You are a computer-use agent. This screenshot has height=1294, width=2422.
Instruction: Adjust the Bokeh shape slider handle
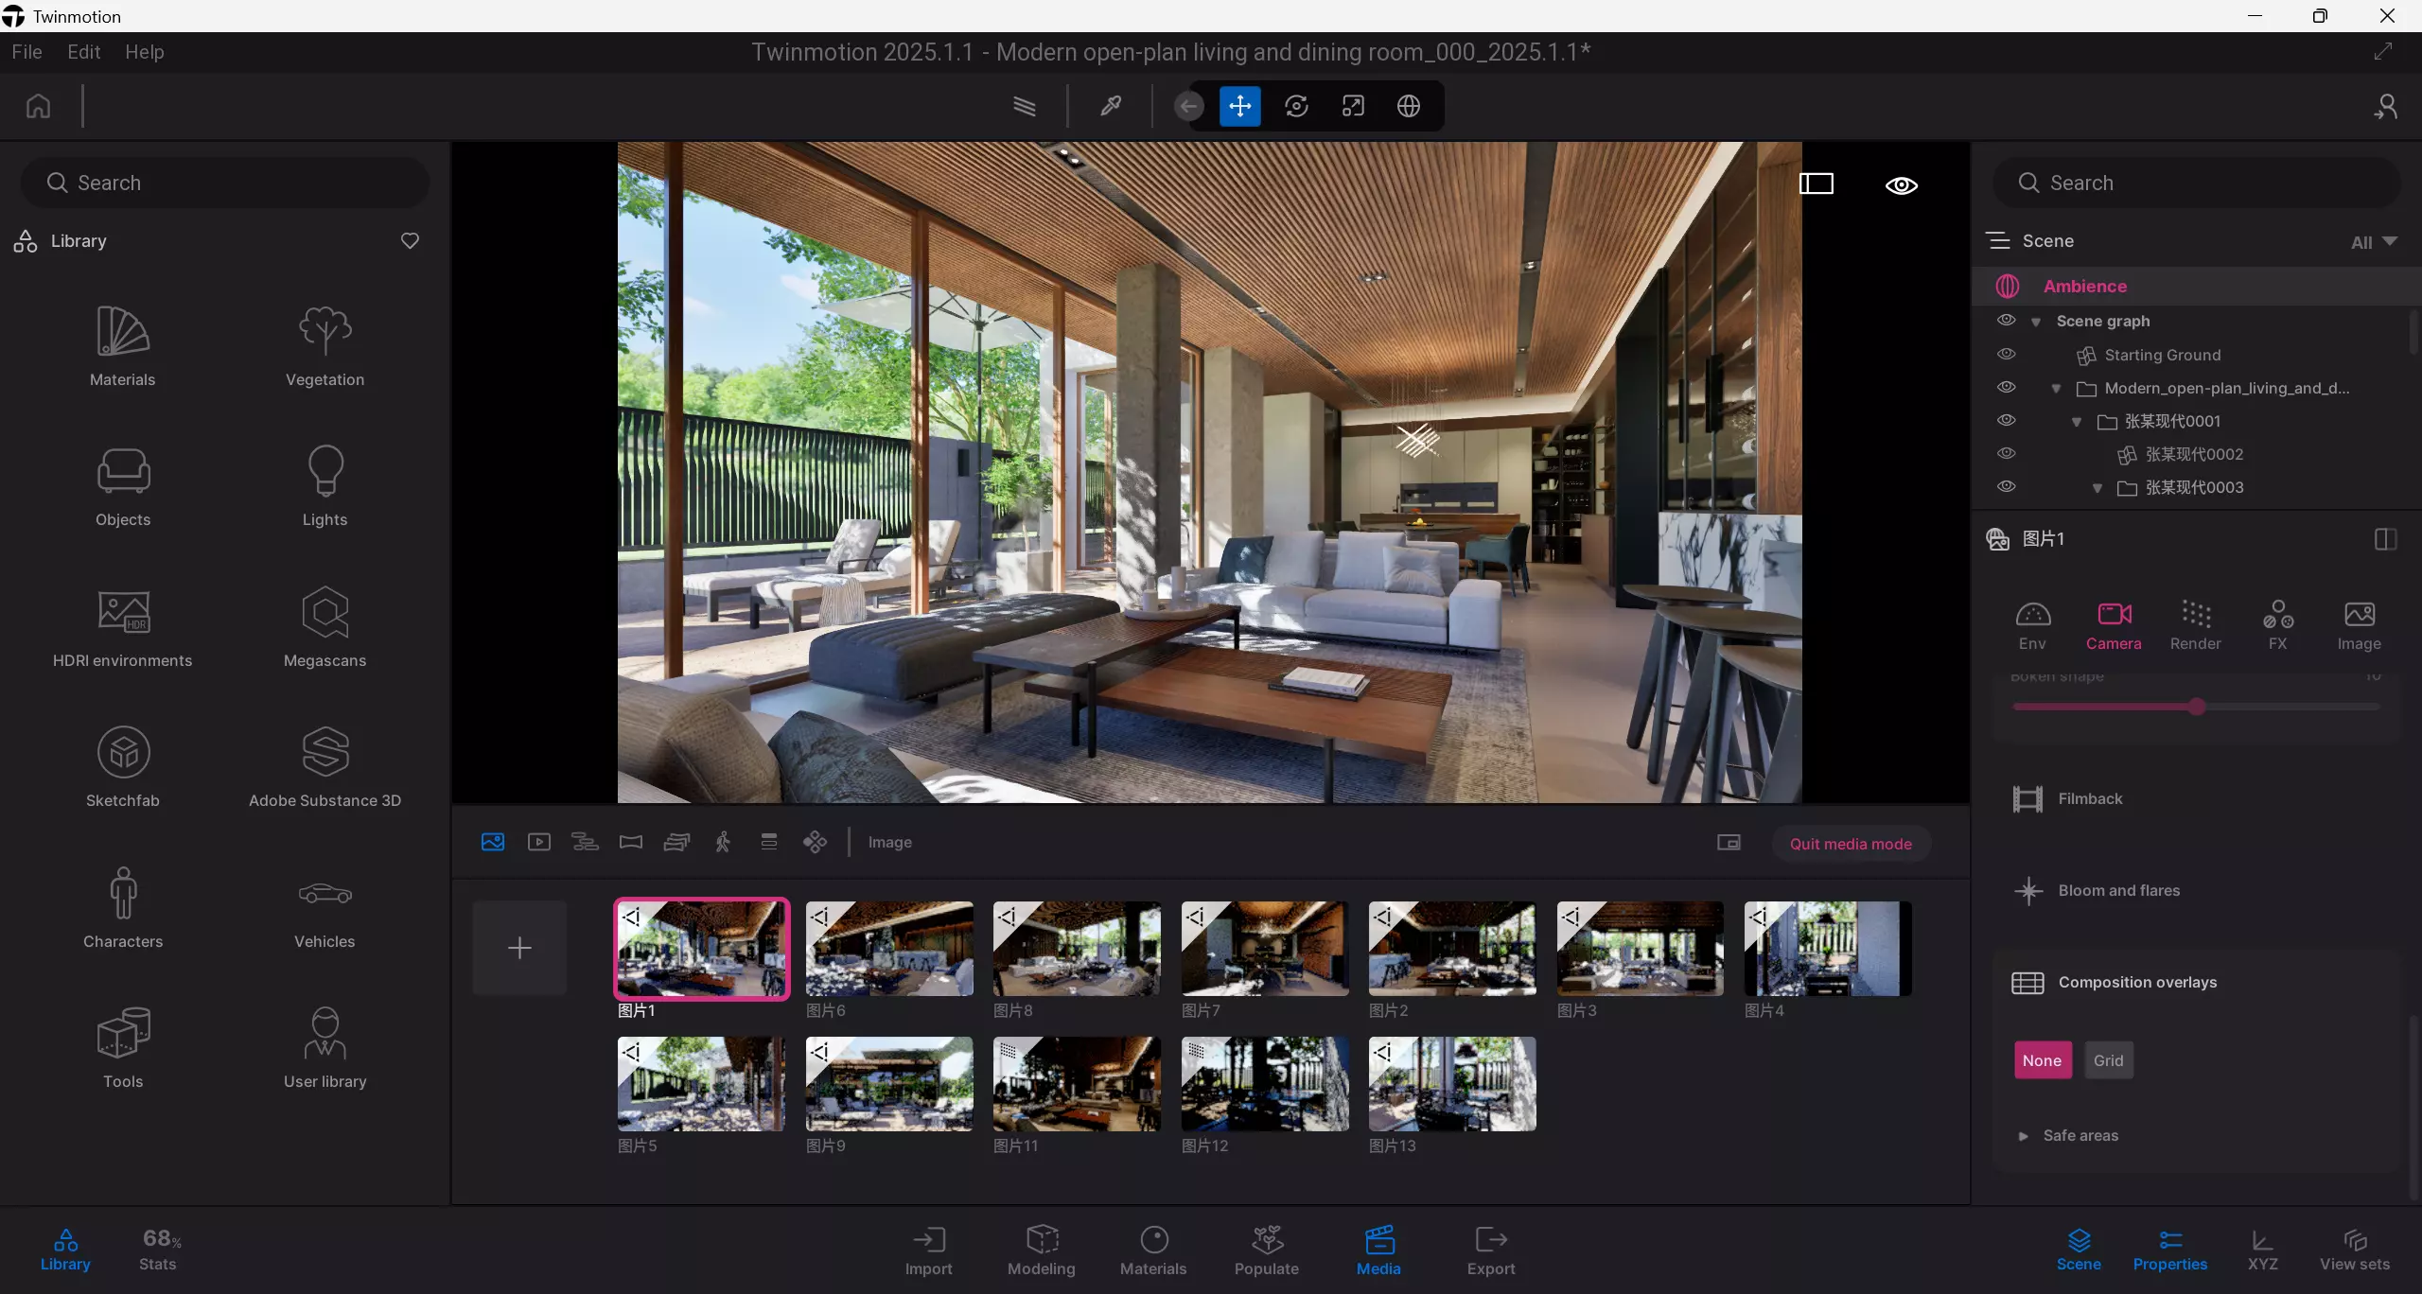(2197, 707)
